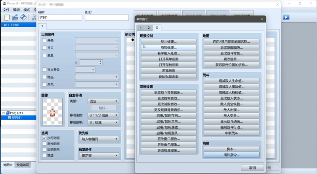Open the 移动频率 dropdown

103,122
